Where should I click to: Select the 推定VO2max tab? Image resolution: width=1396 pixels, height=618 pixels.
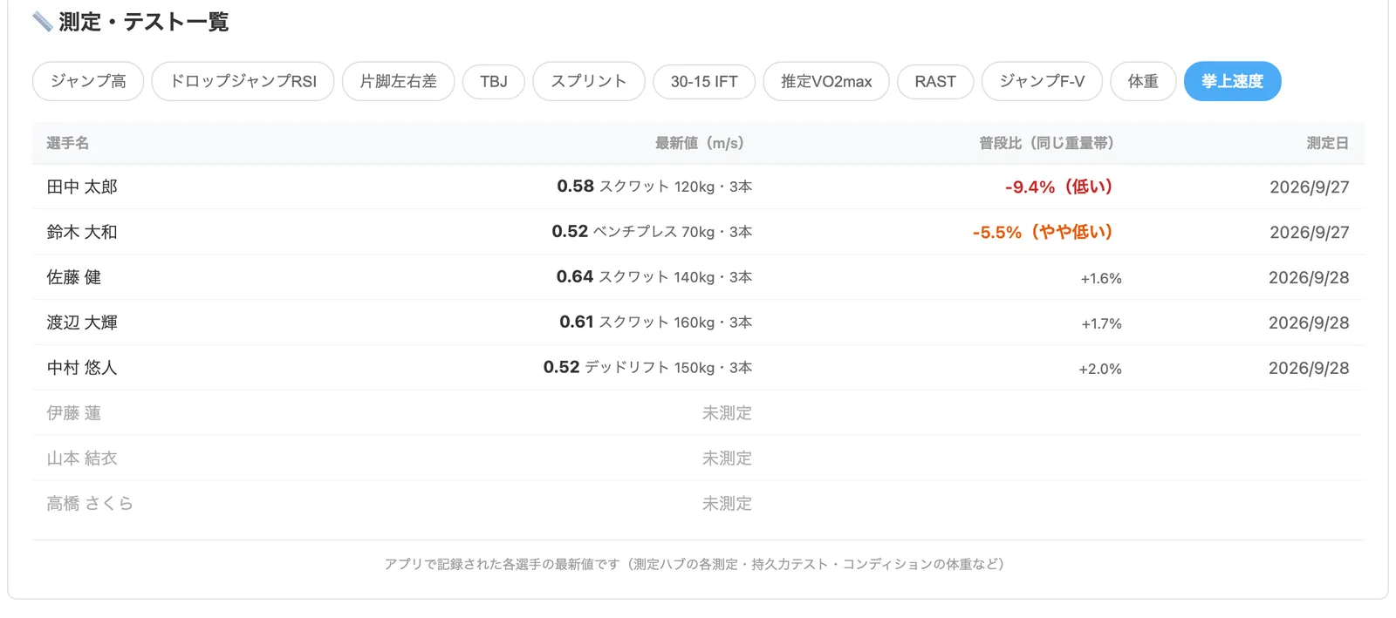coord(826,81)
